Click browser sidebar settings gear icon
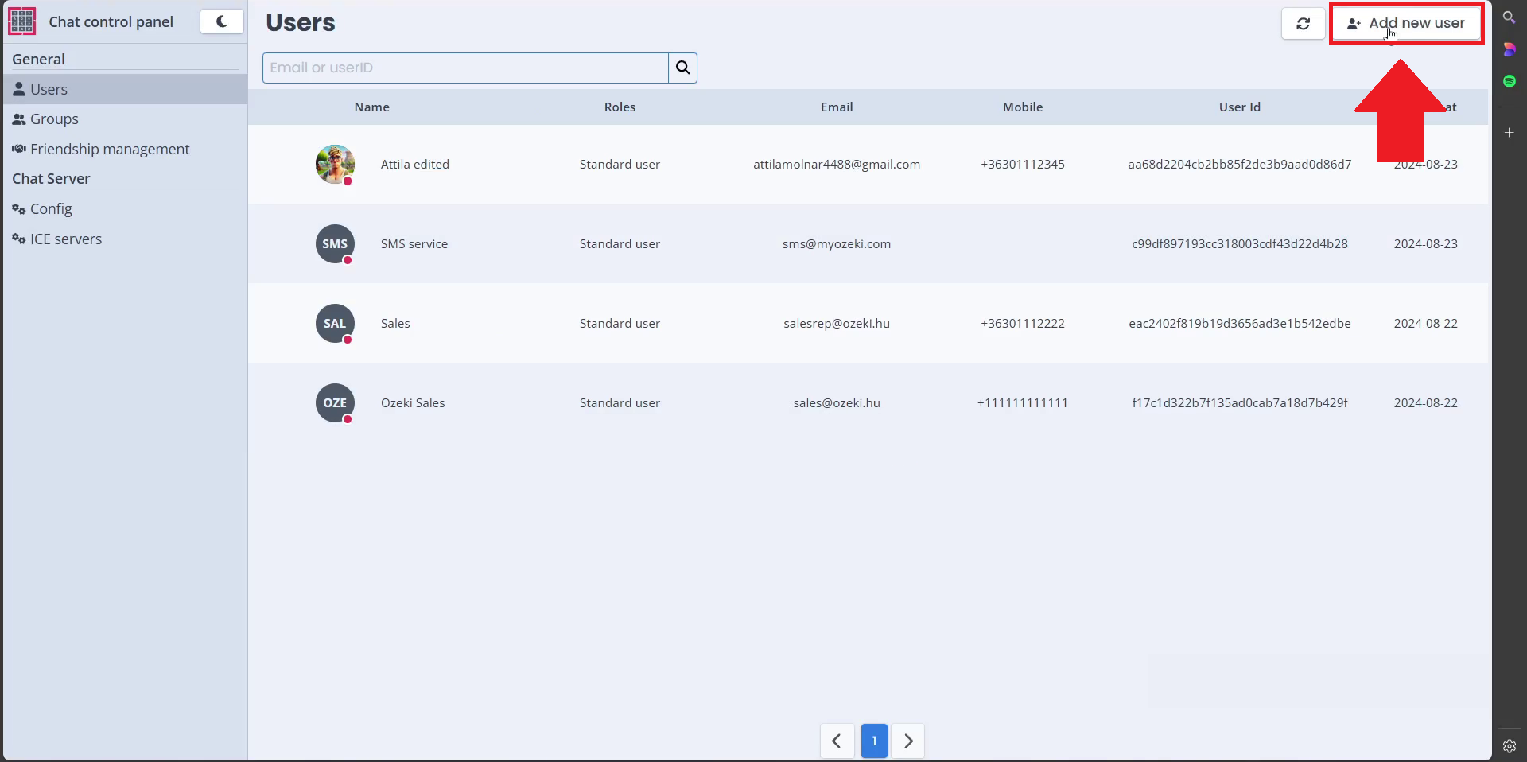This screenshot has height=762, width=1527. tap(1509, 746)
